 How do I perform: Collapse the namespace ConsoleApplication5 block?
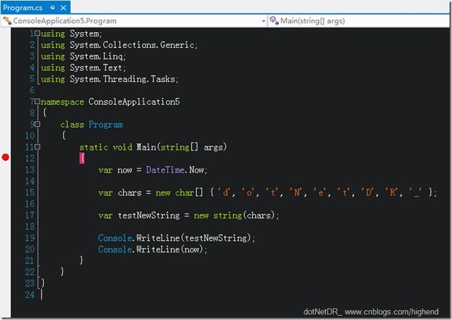point(37,102)
